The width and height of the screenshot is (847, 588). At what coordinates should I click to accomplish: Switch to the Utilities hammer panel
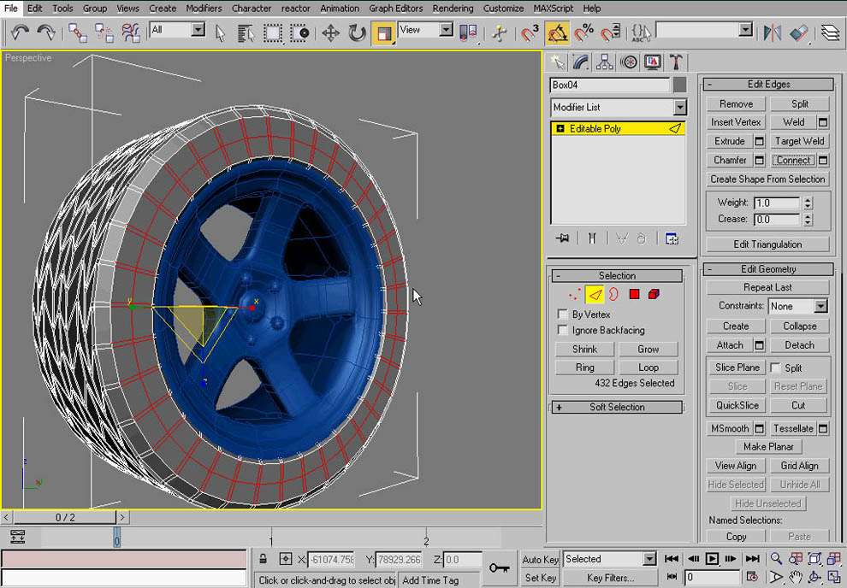pyautogui.click(x=676, y=62)
